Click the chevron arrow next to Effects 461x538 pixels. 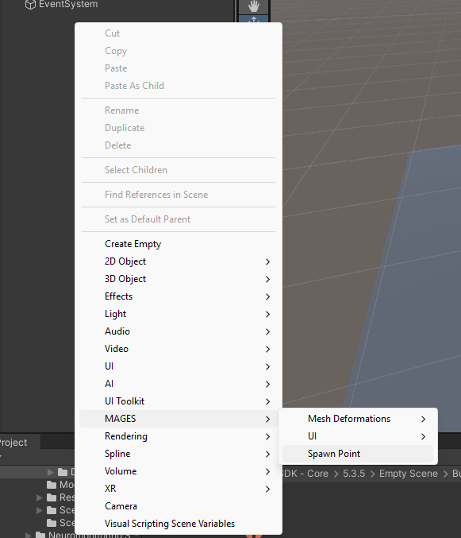point(268,296)
